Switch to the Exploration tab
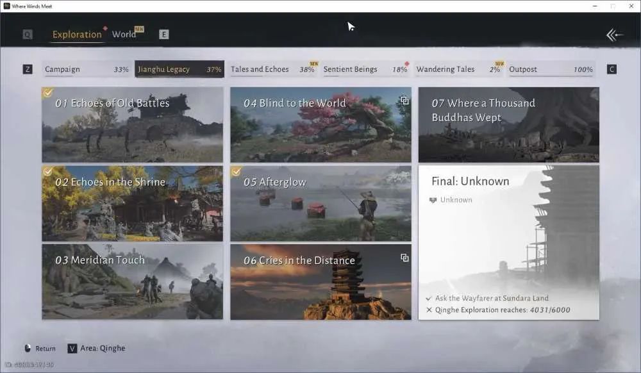This screenshot has width=641, height=373. [77, 35]
